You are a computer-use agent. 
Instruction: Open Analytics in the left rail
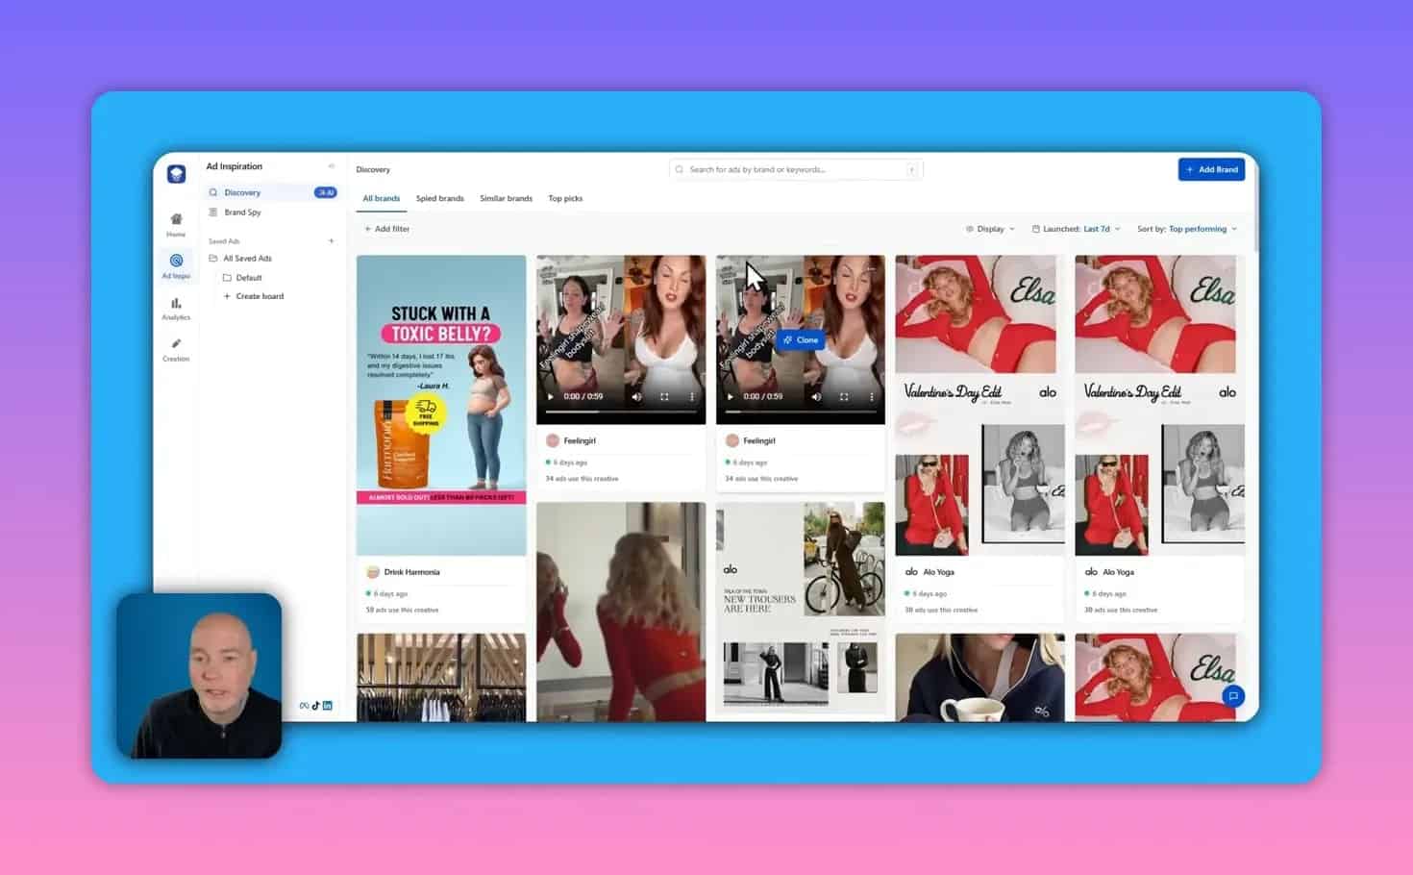(x=176, y=308)
